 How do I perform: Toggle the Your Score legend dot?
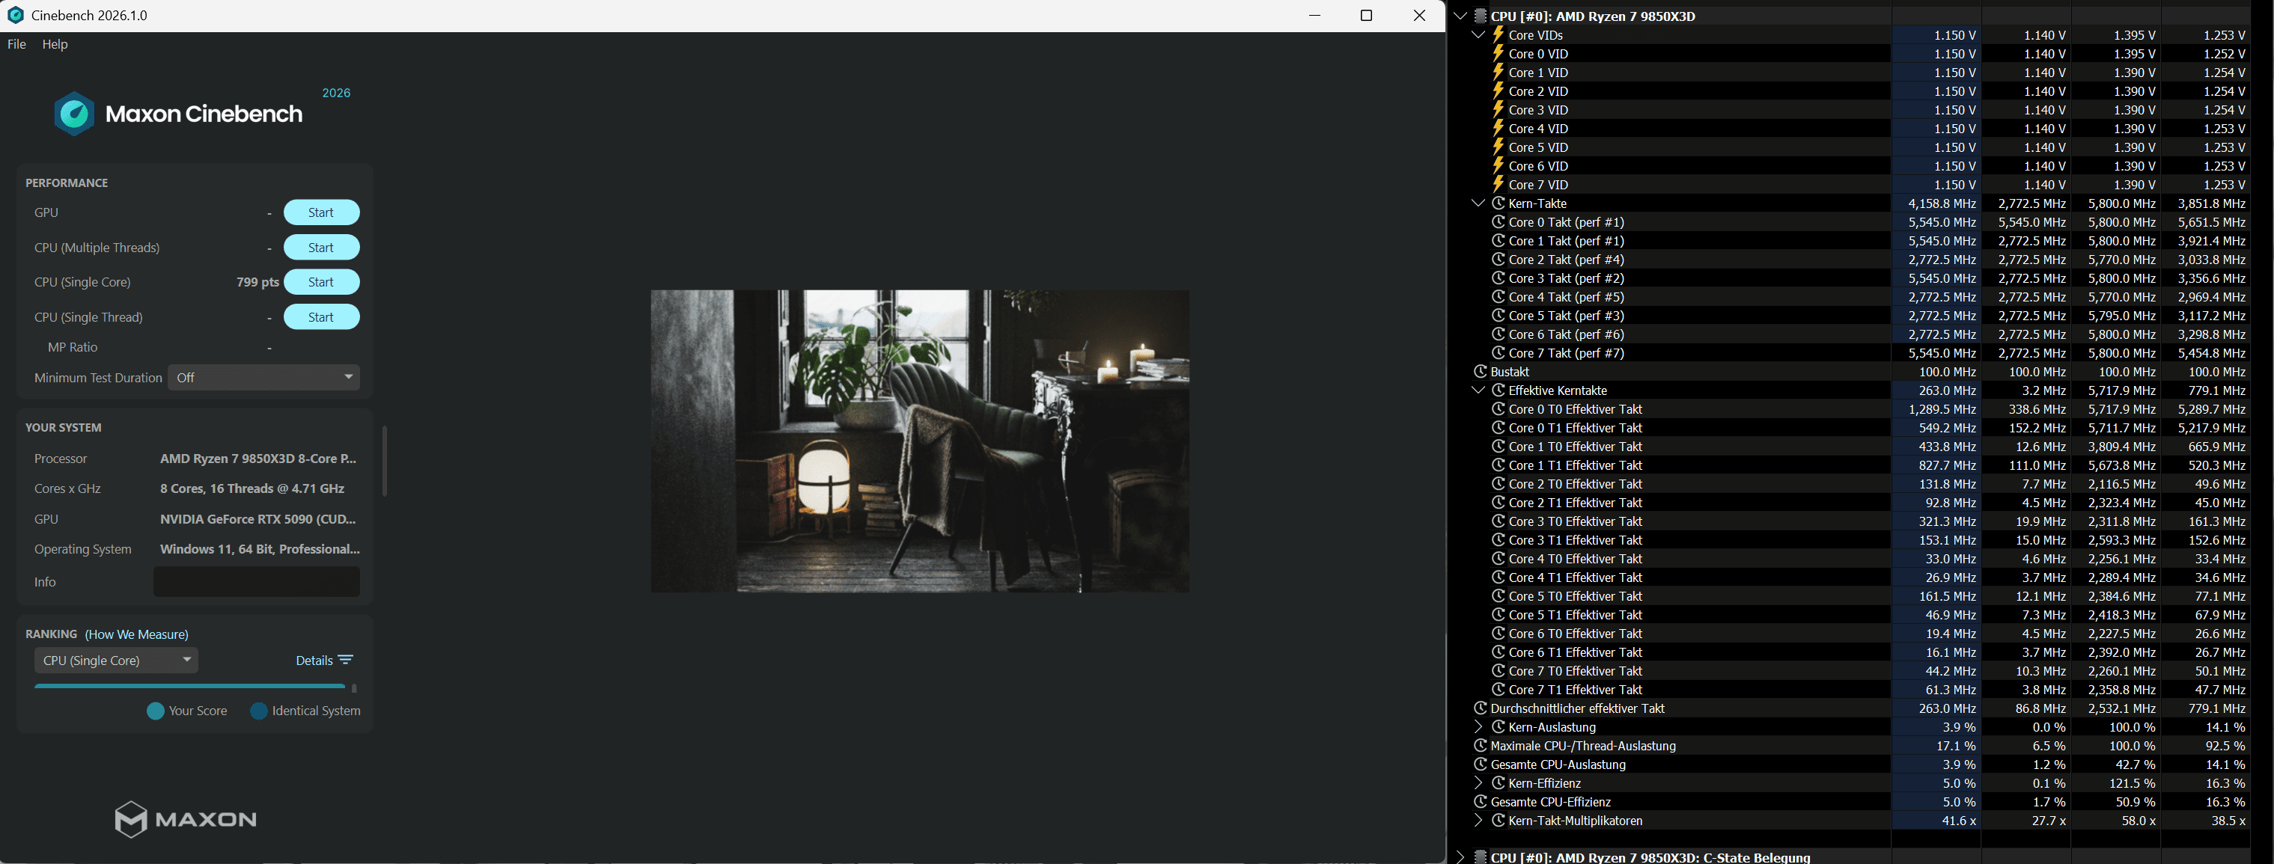pos(156,711)
